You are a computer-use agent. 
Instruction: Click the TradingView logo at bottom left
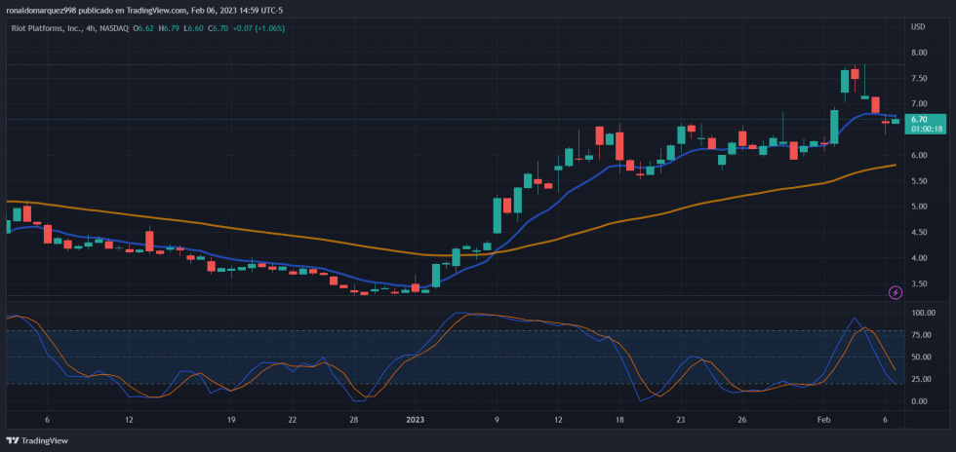[38, 440]
